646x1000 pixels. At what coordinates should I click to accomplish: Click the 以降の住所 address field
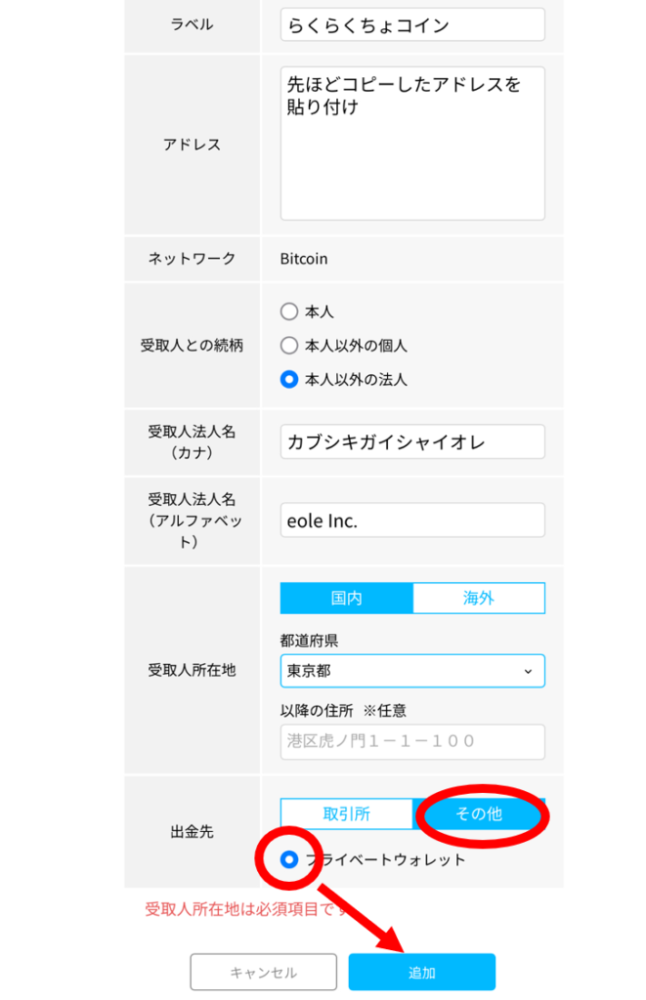click(411, 741)
